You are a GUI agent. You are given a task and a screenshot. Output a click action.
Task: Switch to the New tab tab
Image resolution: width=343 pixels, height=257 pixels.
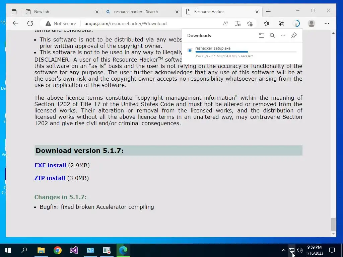click(x=62, y=12)
